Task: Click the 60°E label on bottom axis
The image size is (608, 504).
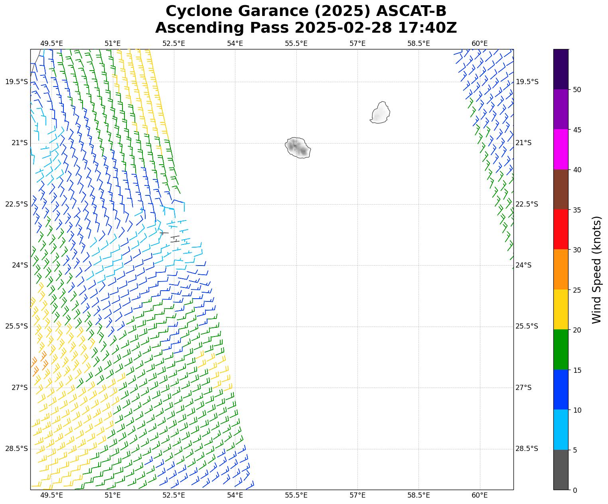Action: [480, 495]
